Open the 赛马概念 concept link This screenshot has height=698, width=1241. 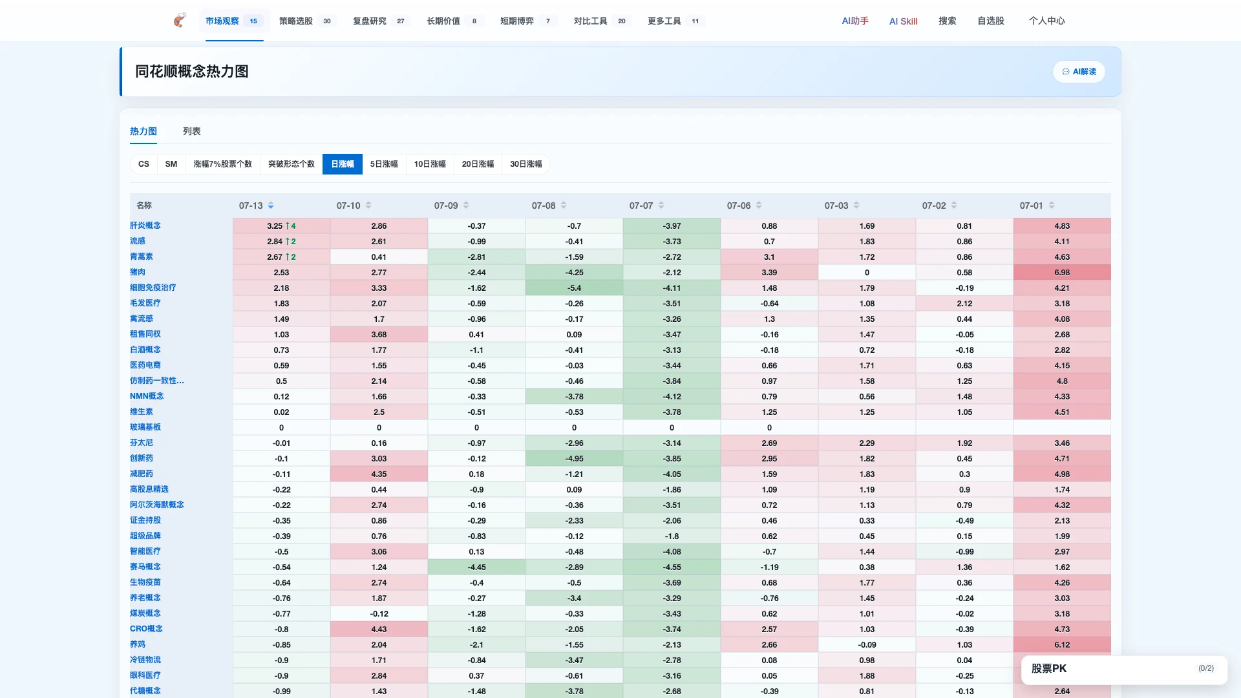point(145,567)
